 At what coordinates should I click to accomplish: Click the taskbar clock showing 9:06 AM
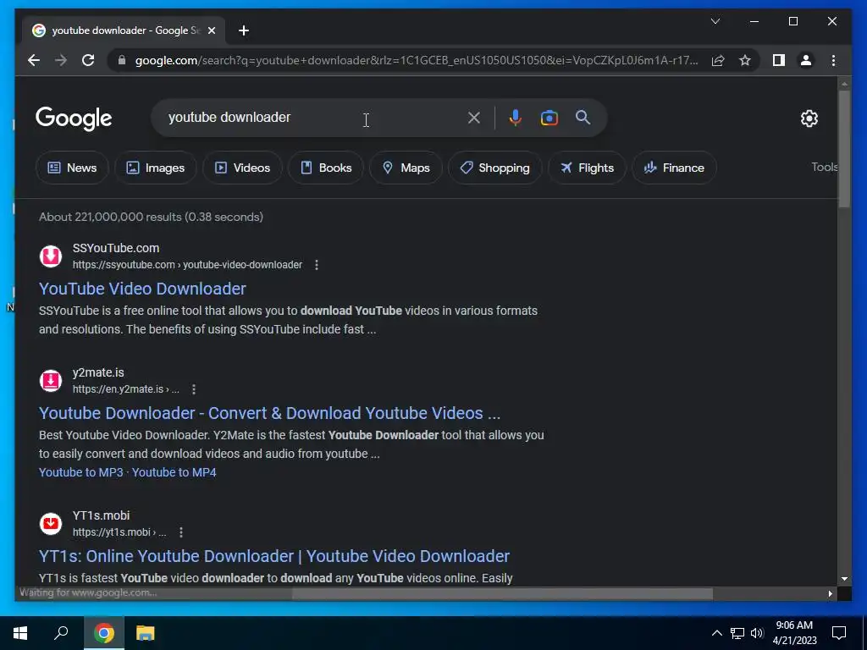(x=794, y=633)
